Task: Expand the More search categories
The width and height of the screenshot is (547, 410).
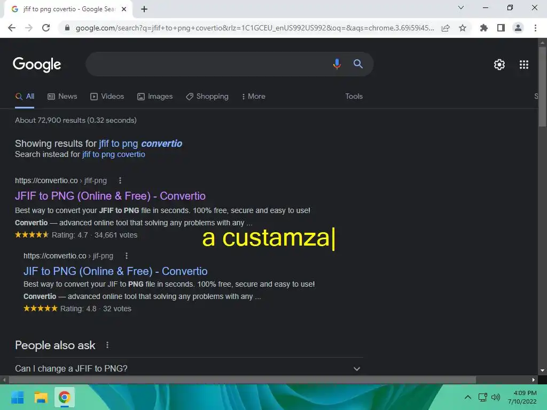Action: pos(254,97)
